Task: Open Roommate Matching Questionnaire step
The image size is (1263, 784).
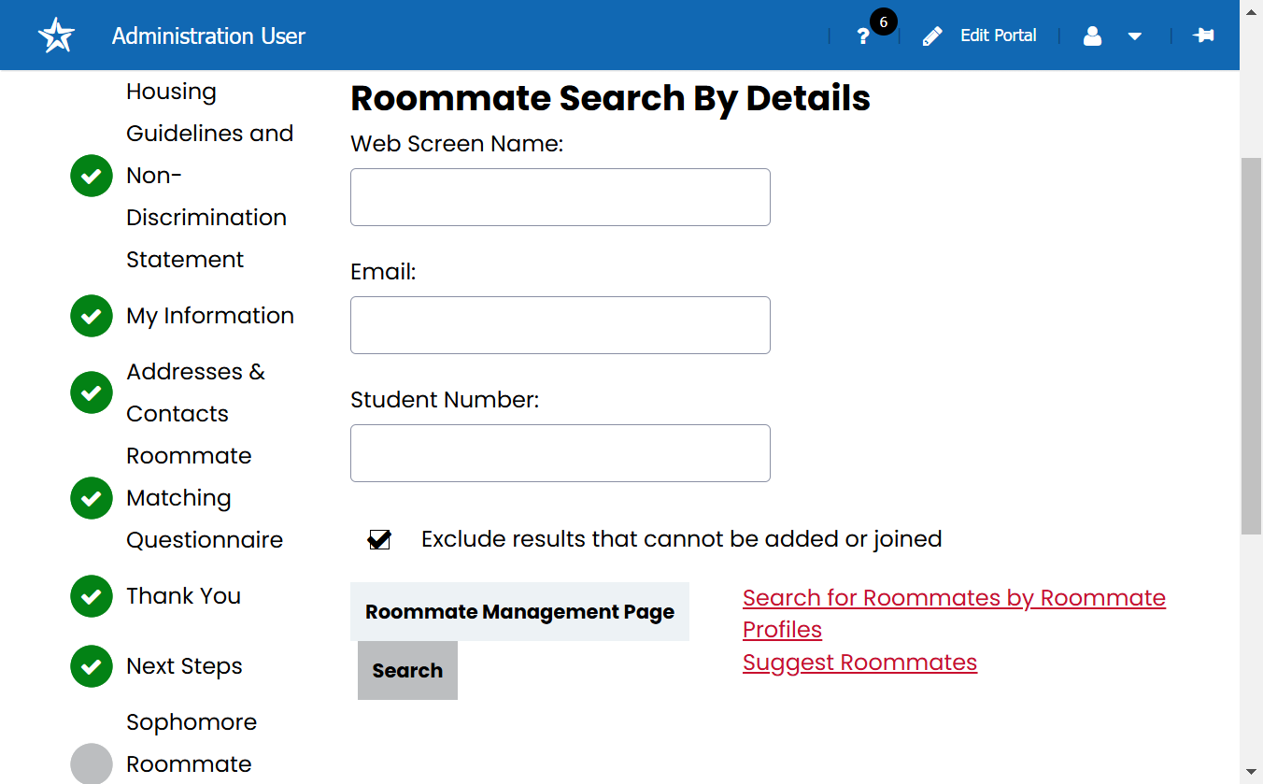Action: (205, 498)
